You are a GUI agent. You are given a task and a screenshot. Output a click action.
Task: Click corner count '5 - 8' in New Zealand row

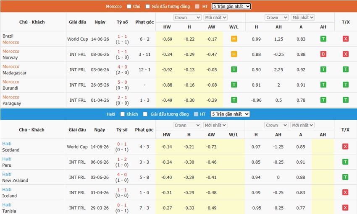pyautogui.click(x=144, y=178)
